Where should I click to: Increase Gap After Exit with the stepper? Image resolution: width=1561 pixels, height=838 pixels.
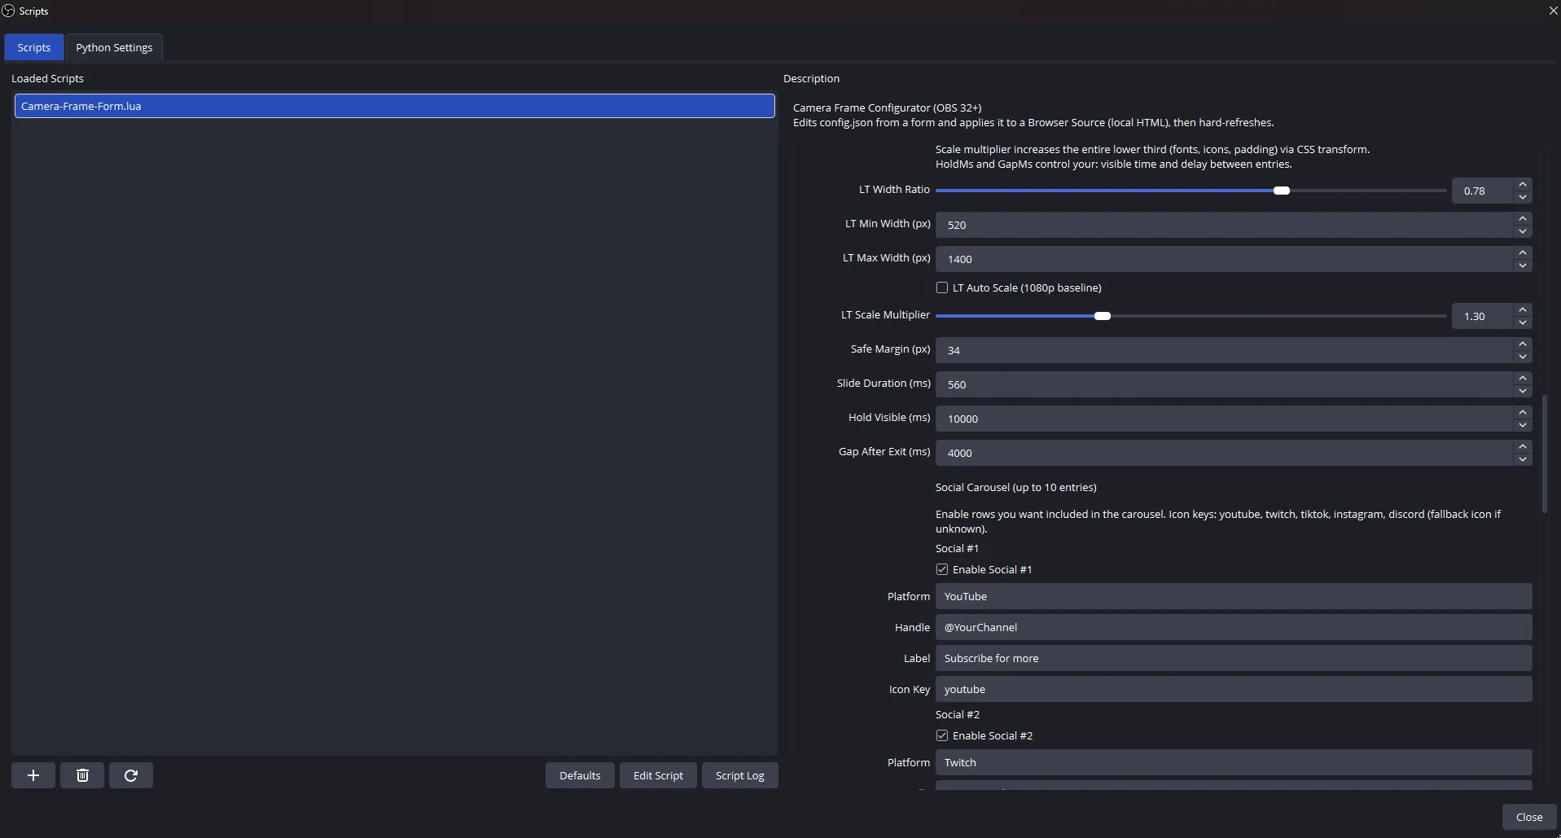[1523, 446]
